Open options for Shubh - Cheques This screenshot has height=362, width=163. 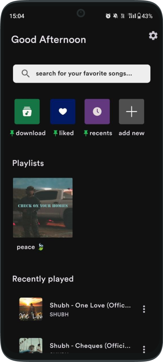(x=144, y=349)
